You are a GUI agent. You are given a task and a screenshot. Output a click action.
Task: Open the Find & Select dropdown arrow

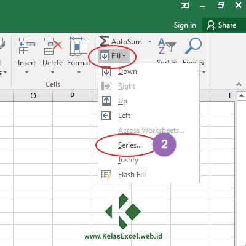click(204, 72)
